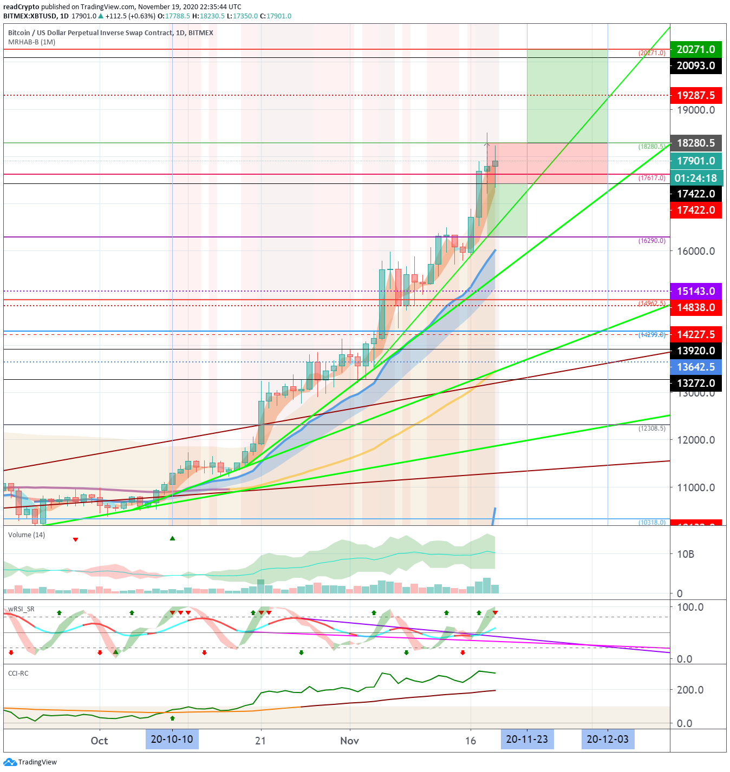The image size is (730, 772).
Task: Click the green 20271.0 price label
Action: coord(696,49)
